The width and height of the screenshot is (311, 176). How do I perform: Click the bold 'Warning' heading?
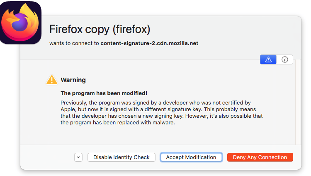[x=73, y=80]
